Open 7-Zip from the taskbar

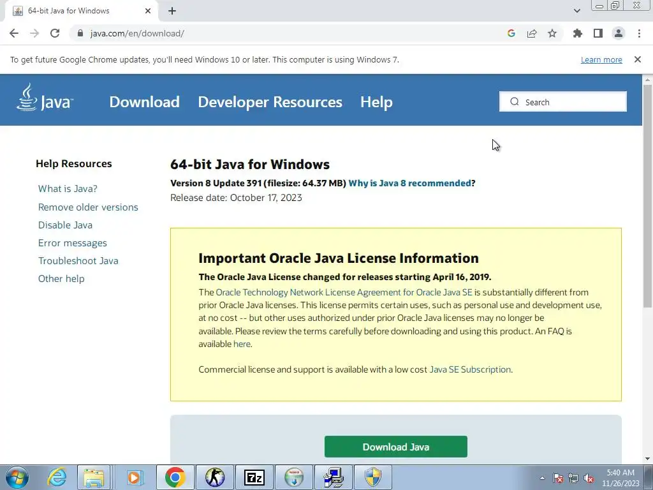pos(254,477)
